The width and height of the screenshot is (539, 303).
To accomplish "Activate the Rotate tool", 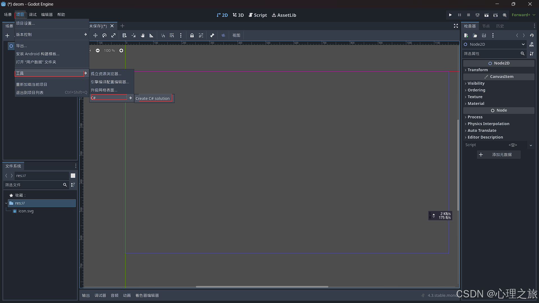I will (104, 35).
